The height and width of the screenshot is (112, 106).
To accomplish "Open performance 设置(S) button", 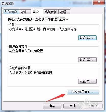I will 87,38.
